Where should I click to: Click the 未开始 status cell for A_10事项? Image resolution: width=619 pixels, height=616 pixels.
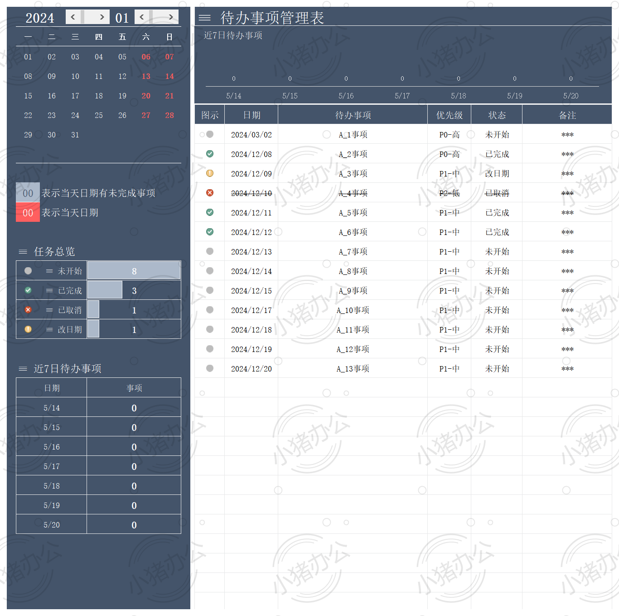tap(497, 310)
